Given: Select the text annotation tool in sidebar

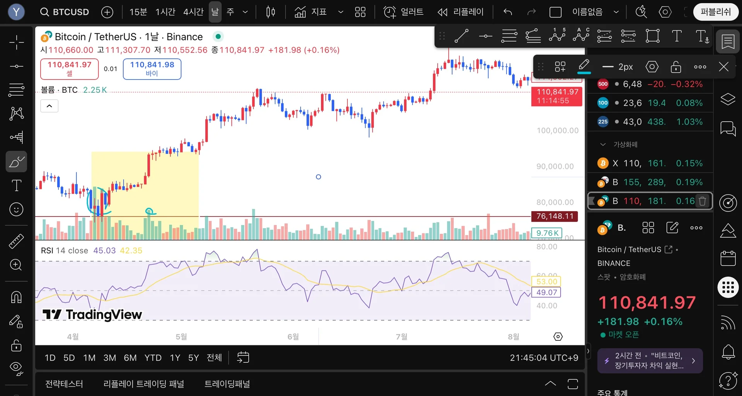Looking at the screenshot, I should [x=16, y=185].
